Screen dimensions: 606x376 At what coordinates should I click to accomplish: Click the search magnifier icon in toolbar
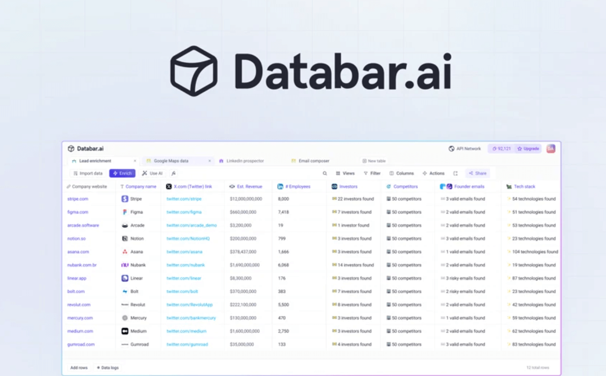tap(325, 173)
